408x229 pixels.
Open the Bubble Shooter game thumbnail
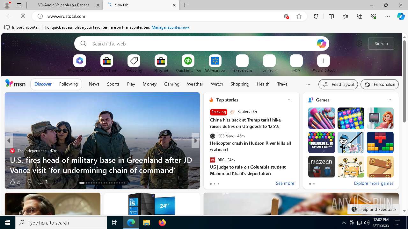pos(322,142)
